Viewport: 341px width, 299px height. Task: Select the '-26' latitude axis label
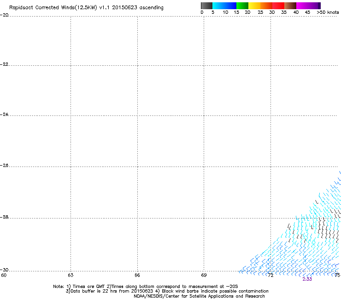pos(4,166)
